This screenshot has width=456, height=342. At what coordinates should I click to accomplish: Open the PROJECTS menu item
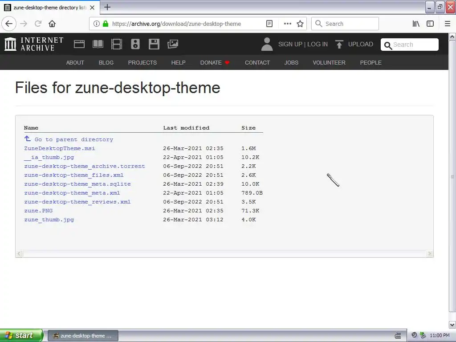142,62
